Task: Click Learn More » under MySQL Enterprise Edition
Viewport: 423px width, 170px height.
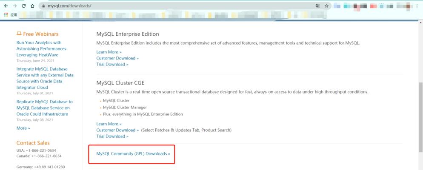Action: [109, 52]
